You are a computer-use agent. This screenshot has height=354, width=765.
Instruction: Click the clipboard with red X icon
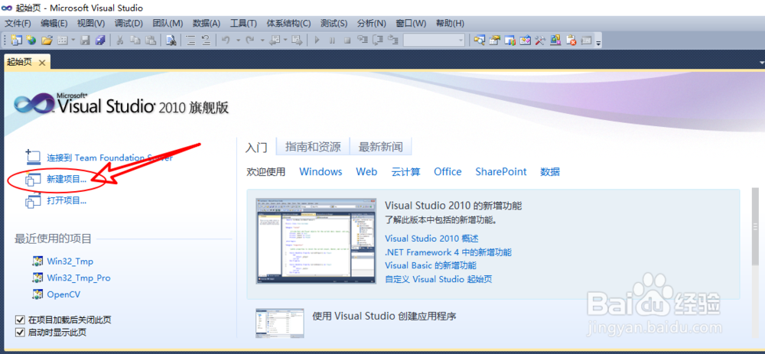571,41
